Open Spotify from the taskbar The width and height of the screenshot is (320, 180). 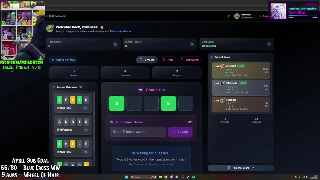(x=193, y=177)
